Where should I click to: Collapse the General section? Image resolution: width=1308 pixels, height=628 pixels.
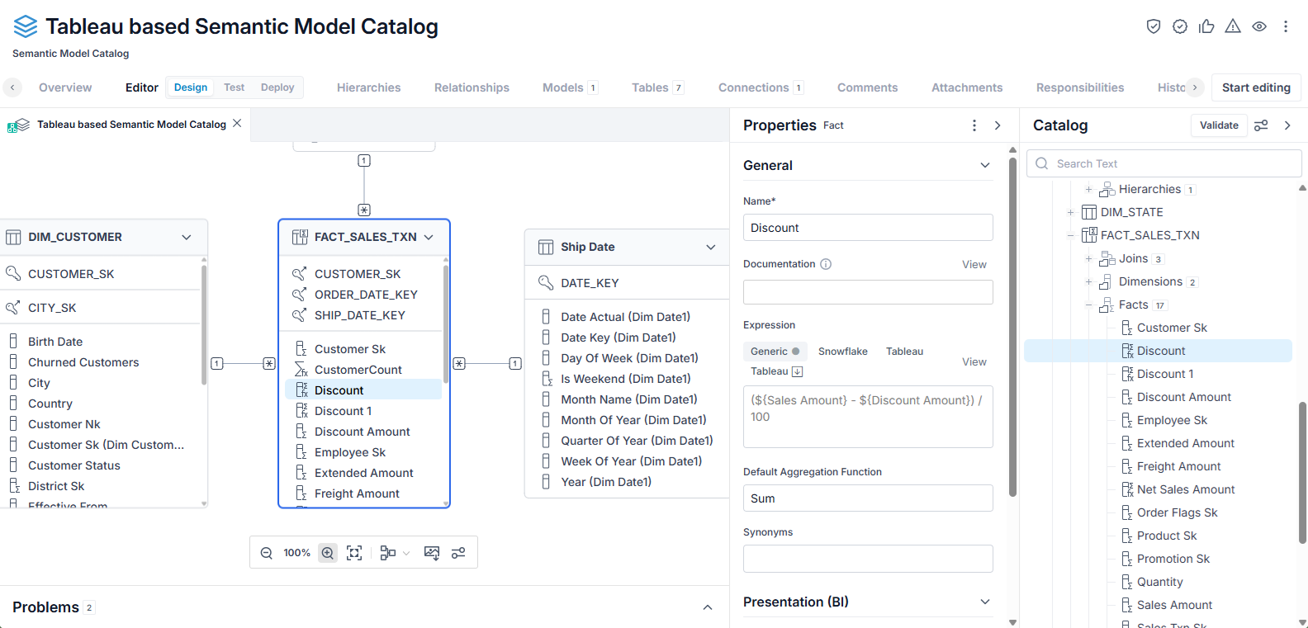985,165
